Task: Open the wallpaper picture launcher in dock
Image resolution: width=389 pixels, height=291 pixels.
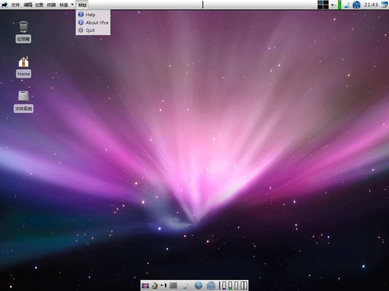Action: 145,286
